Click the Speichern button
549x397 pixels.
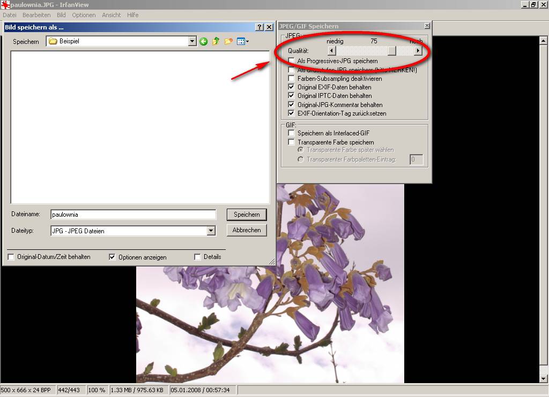point(247,215)
